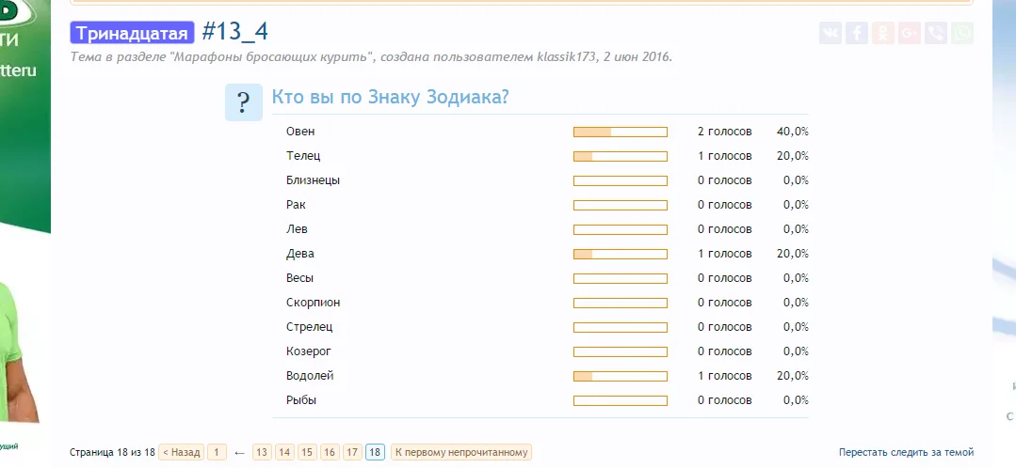
Task: Share the thread on Odnoklassniki
Action: tap(883, 33)
